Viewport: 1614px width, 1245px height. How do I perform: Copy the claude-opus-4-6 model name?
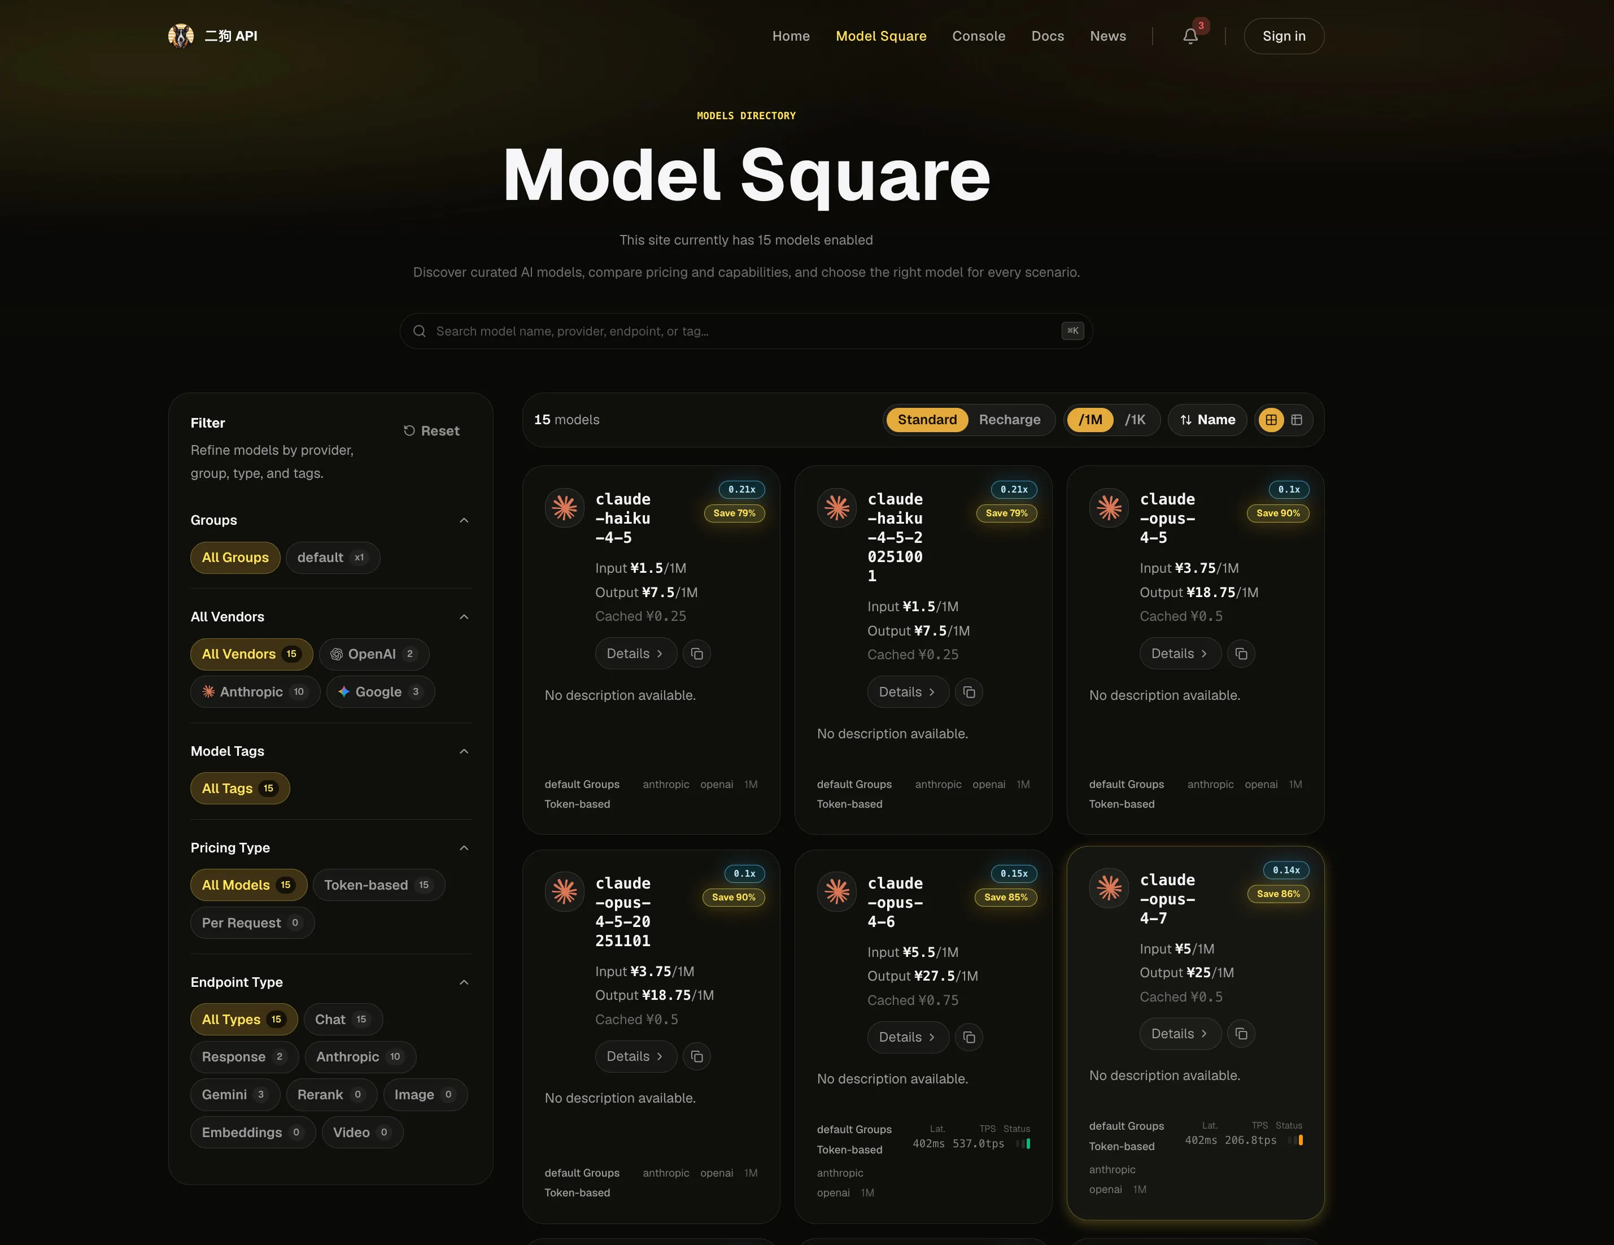click(x=969, y=1037)
